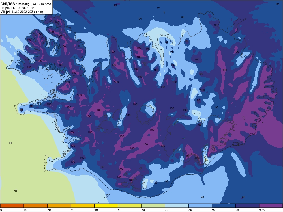Image resolution: width=283 pixels, height=212 pixels.
Task: Click the dark orange 0–10 legend swatch
Action: pos(12,206)
